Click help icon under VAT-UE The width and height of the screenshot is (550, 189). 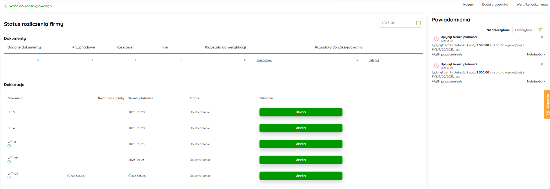9,178
